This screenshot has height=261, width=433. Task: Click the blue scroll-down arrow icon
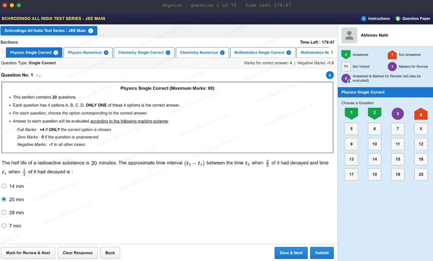[x=330, y=75]
